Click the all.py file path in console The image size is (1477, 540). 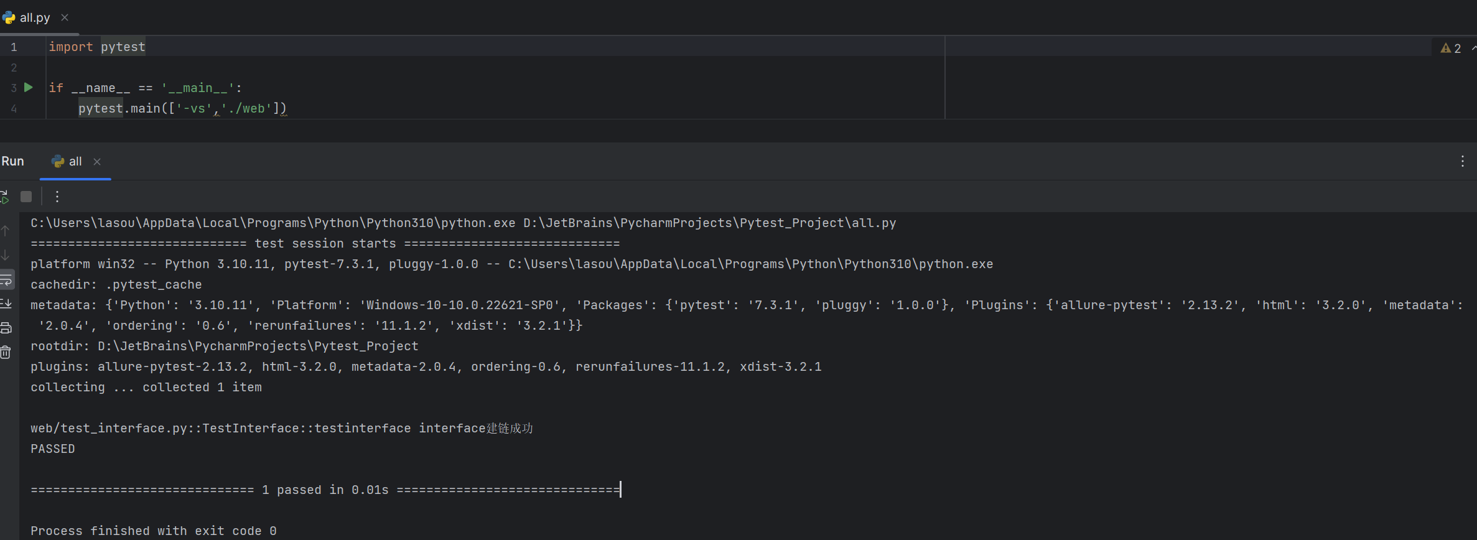tap(709, 223)
